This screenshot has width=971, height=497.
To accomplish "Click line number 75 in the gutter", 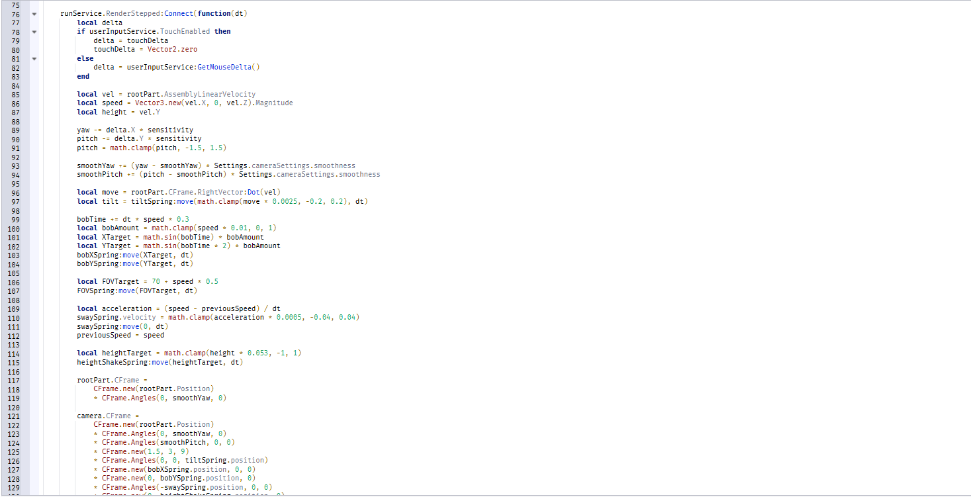I will tap(15, 5).
